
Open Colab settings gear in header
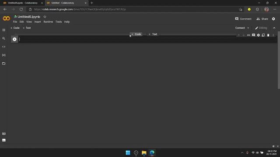(273, 19)
